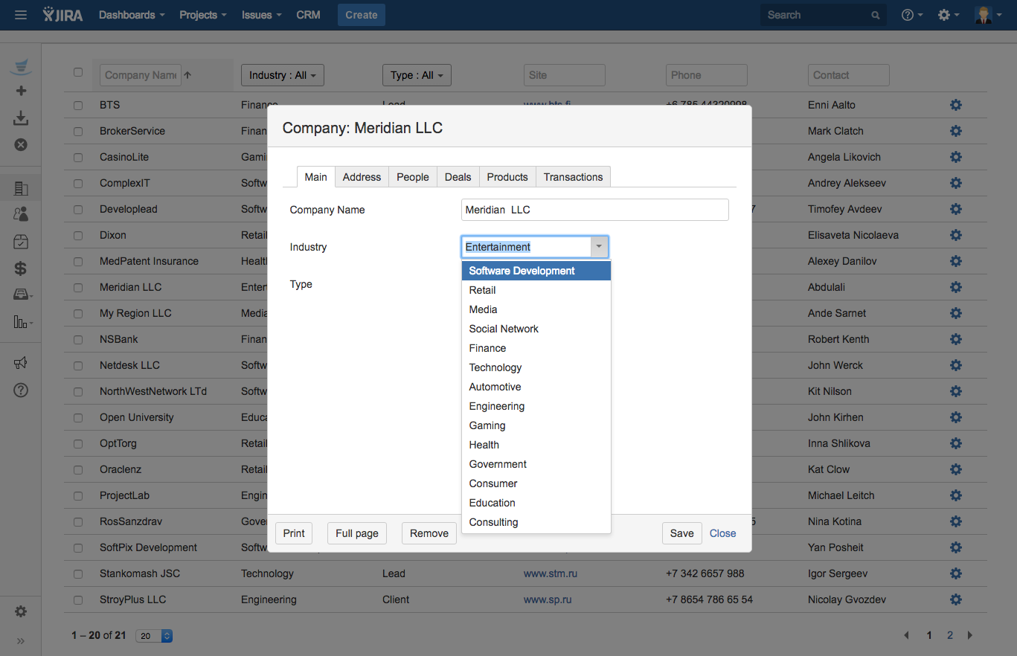The image size is (1017, 656).
Task: Collapse the Industry combo box arrow
Action: pyautogui.click(x=599, y=247)
